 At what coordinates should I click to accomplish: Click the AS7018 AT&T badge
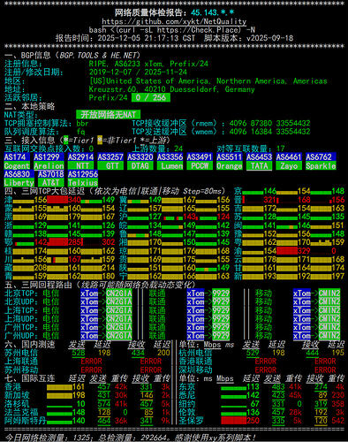pos(51,179)
